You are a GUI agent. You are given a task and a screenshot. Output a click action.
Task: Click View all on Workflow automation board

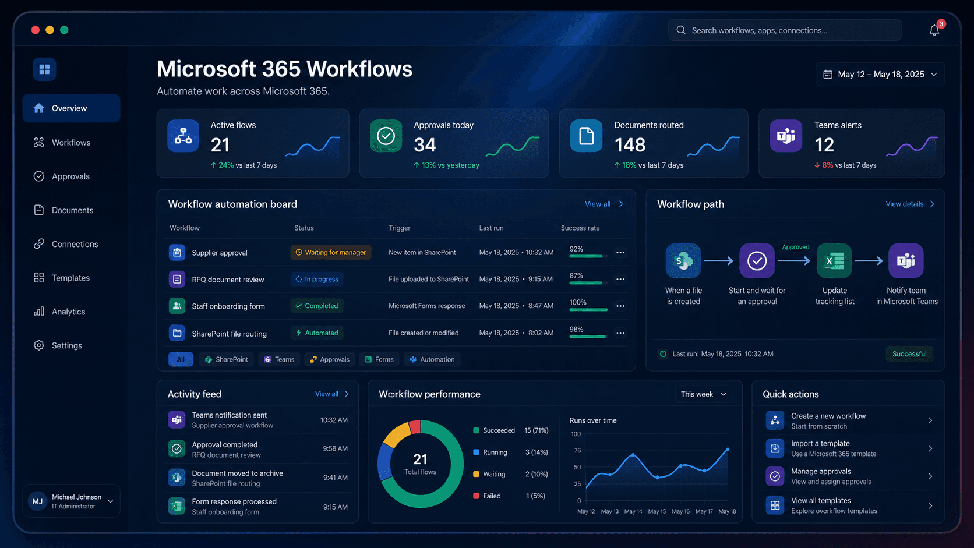pyautogui.click(x=604, y=204)
